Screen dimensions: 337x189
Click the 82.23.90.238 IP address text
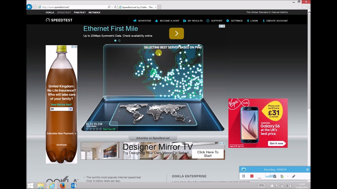tap(94, 124)
